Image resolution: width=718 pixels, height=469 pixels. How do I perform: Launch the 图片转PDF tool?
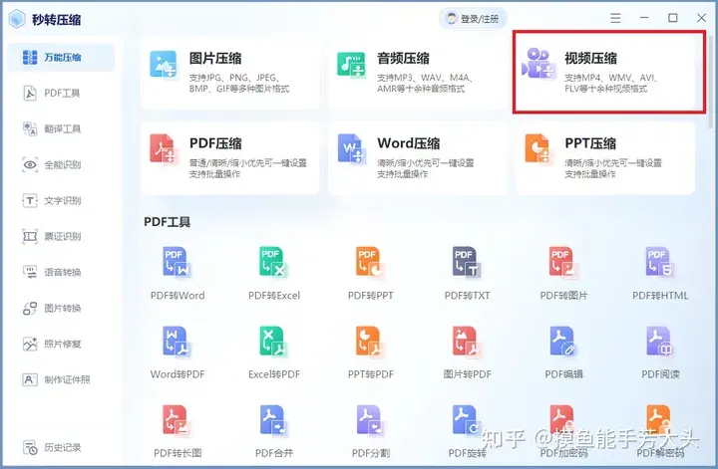click(x=467, y=352)
